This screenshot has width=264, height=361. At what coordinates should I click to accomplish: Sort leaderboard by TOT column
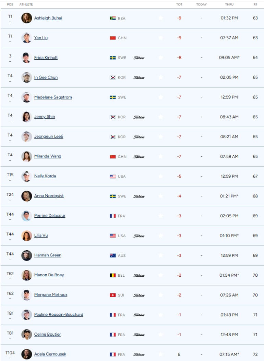pos(179,4)
